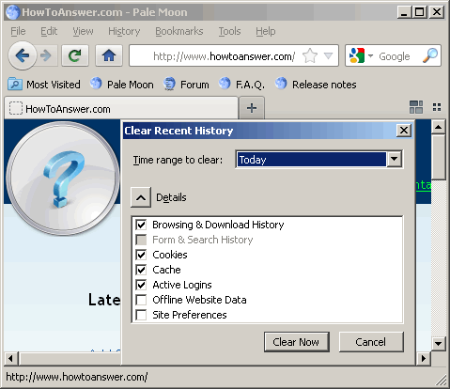List all tabs grid icon
This screenshot has width=450, height=389.
pos(437,107)
